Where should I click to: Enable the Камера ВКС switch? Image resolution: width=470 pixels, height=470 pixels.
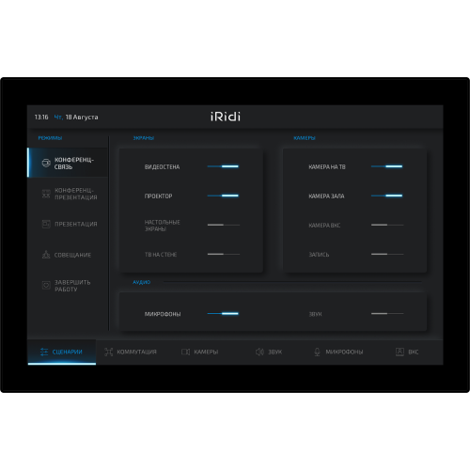coord(387,225)
